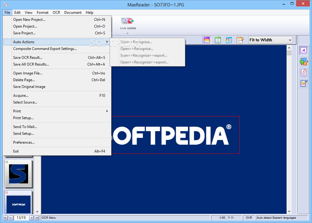Switch to image and text view icon
Screen dimensions: 312x223
pos(229,40)
